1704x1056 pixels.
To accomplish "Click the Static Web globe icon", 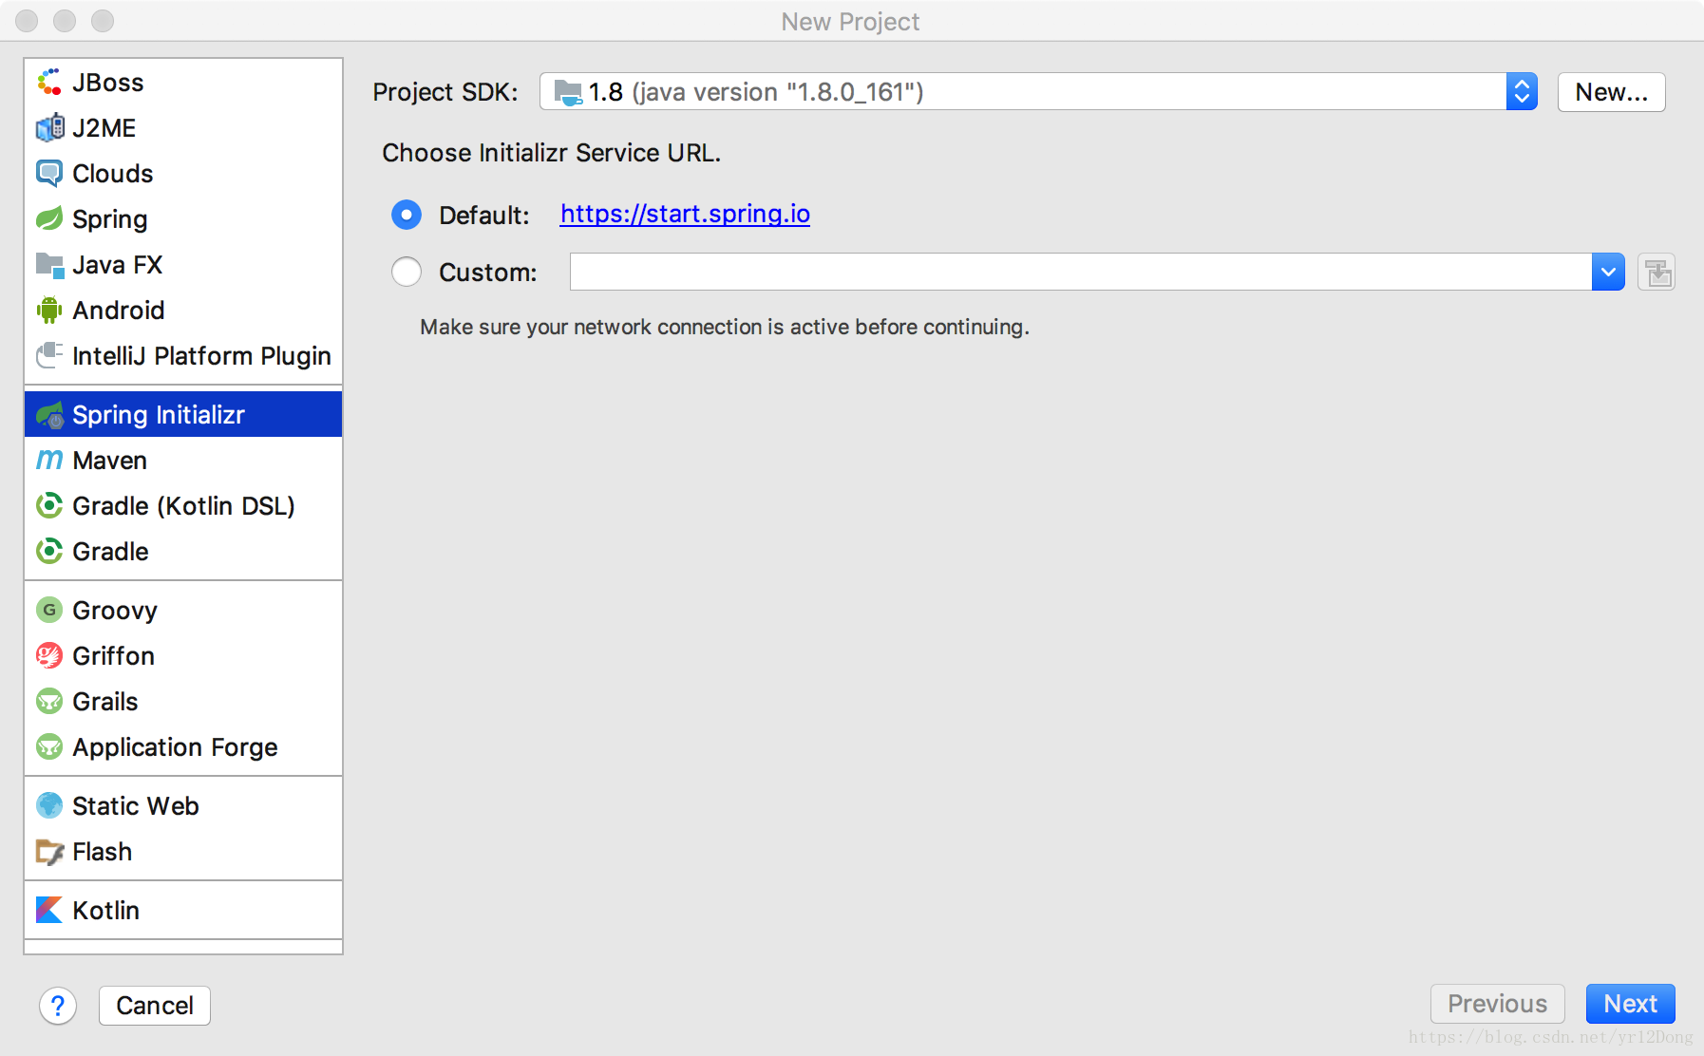I will pos(49,806).
